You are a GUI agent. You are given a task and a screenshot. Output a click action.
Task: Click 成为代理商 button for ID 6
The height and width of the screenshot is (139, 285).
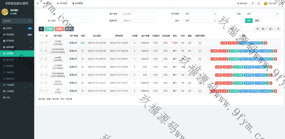tap(234, 51)
